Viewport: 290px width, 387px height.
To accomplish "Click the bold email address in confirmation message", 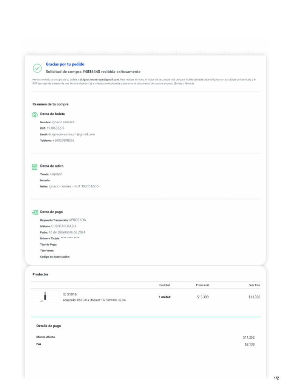I will pos(99,80).
